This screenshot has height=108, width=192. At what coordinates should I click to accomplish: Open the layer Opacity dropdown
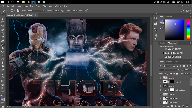coord(190,70)
